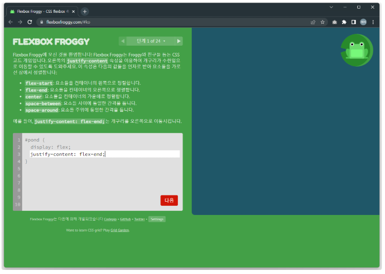Click the address bar URL
The image size is (385, 274).
point(68,22)
